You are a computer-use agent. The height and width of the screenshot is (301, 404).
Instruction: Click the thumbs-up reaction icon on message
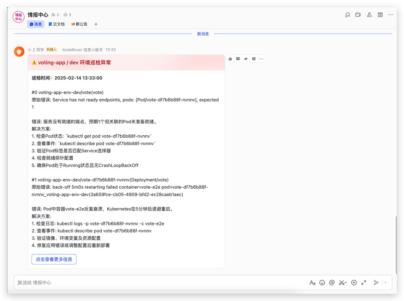coord(230,59)
